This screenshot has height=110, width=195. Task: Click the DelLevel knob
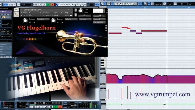click(53, 20)
